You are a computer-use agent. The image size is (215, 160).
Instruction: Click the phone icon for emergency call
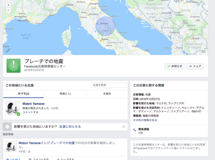click(x=135, y=130)
